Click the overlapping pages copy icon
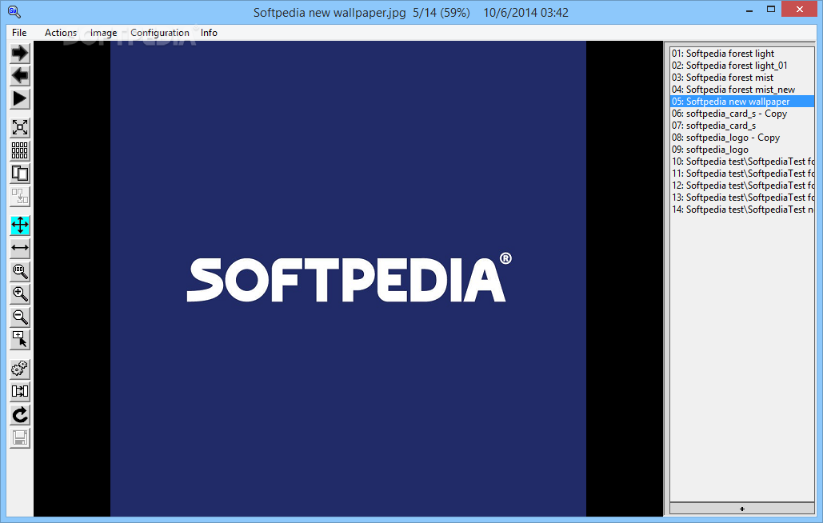823x523 pixels. coord(20,174)
